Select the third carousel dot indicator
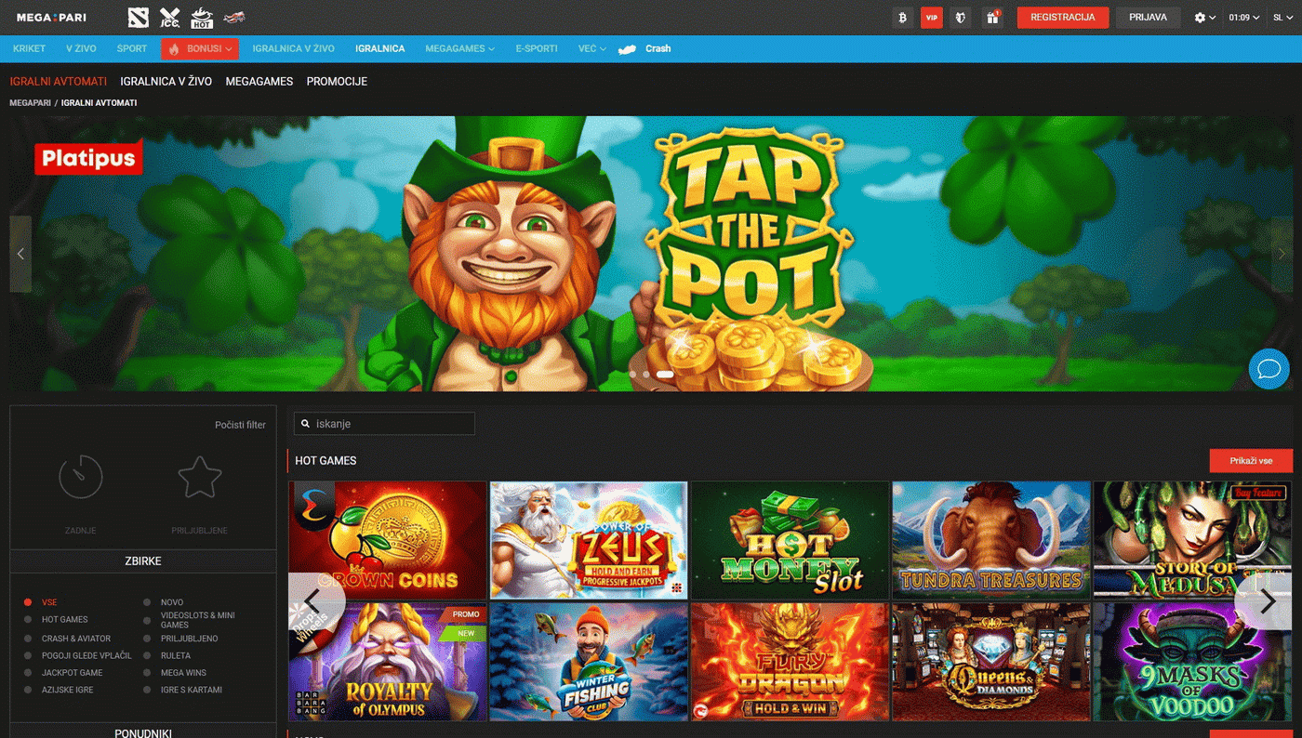The height and width of the screenshot is (738, 1302). 665,374
